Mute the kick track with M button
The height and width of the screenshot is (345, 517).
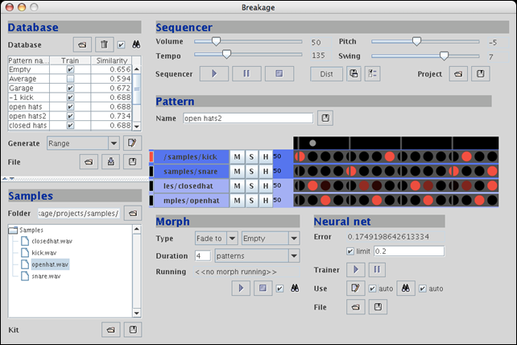pos(238,156)
